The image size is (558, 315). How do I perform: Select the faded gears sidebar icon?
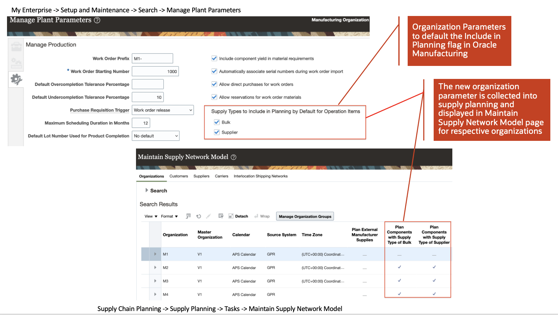[16, 63]
